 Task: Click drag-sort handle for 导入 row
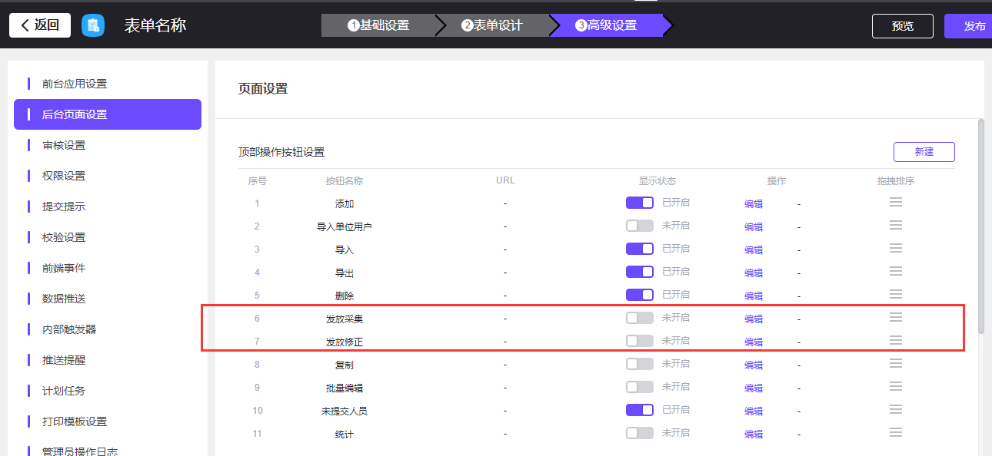896,248
